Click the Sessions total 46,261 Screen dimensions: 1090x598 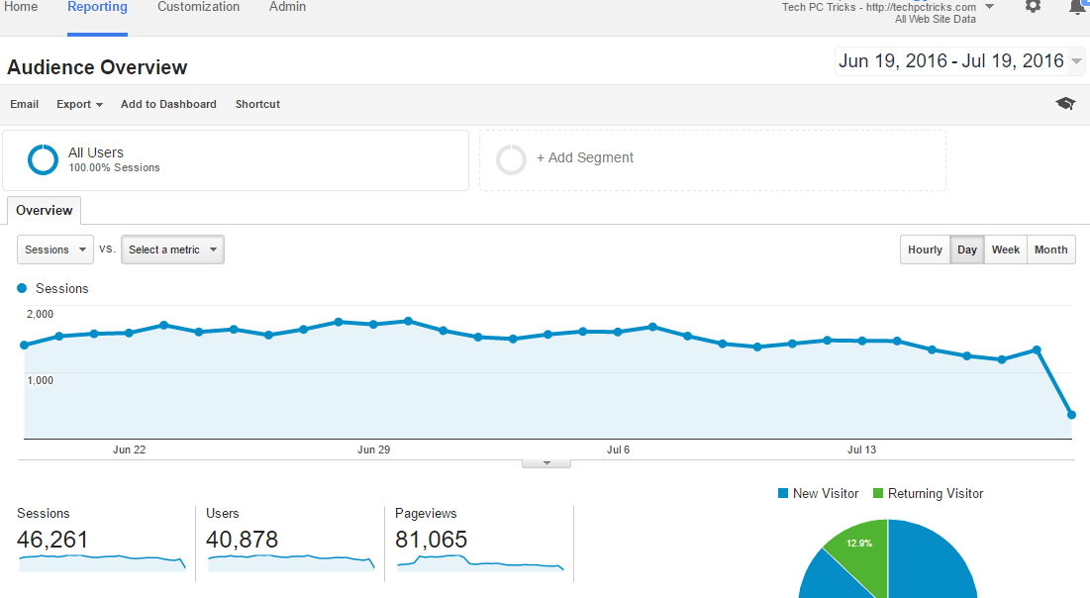(52, 540)
